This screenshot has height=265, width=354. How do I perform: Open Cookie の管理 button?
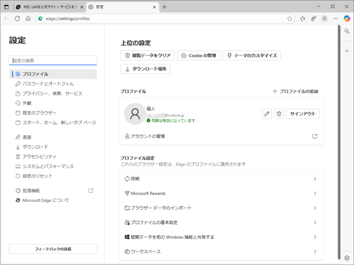[199, 56]
